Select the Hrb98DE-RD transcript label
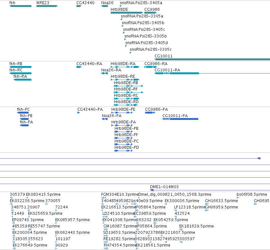270x250 pixels. click(126, 102)
